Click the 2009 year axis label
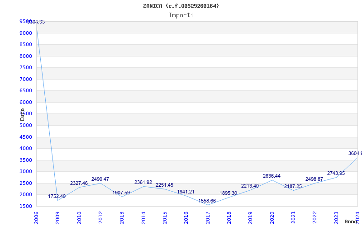The width and height of the screenshot is (362, 226). tap(58, 218)
